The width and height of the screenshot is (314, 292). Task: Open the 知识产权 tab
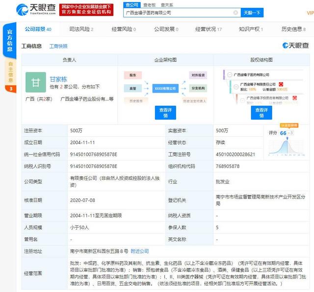tap(251, 29)
